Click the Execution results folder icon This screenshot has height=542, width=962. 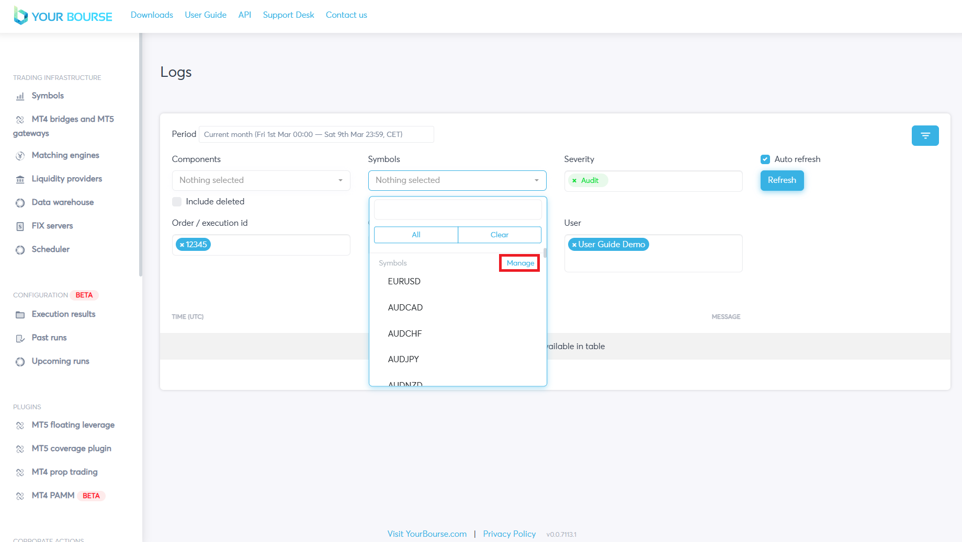tap(20, 315)
